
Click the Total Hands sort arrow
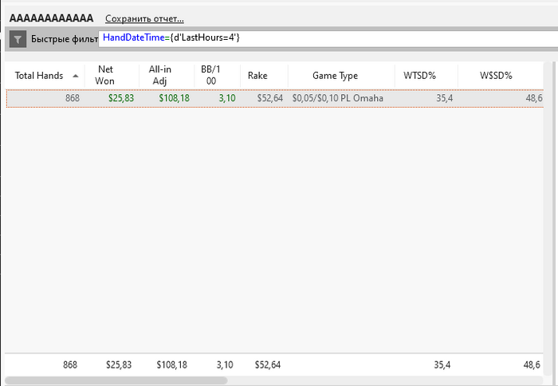click(76, 76)
